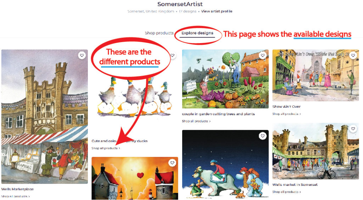Open the polar bear night scene thumbnail
This screenshot has width=363, height=200.
click(x=225, y=165)
